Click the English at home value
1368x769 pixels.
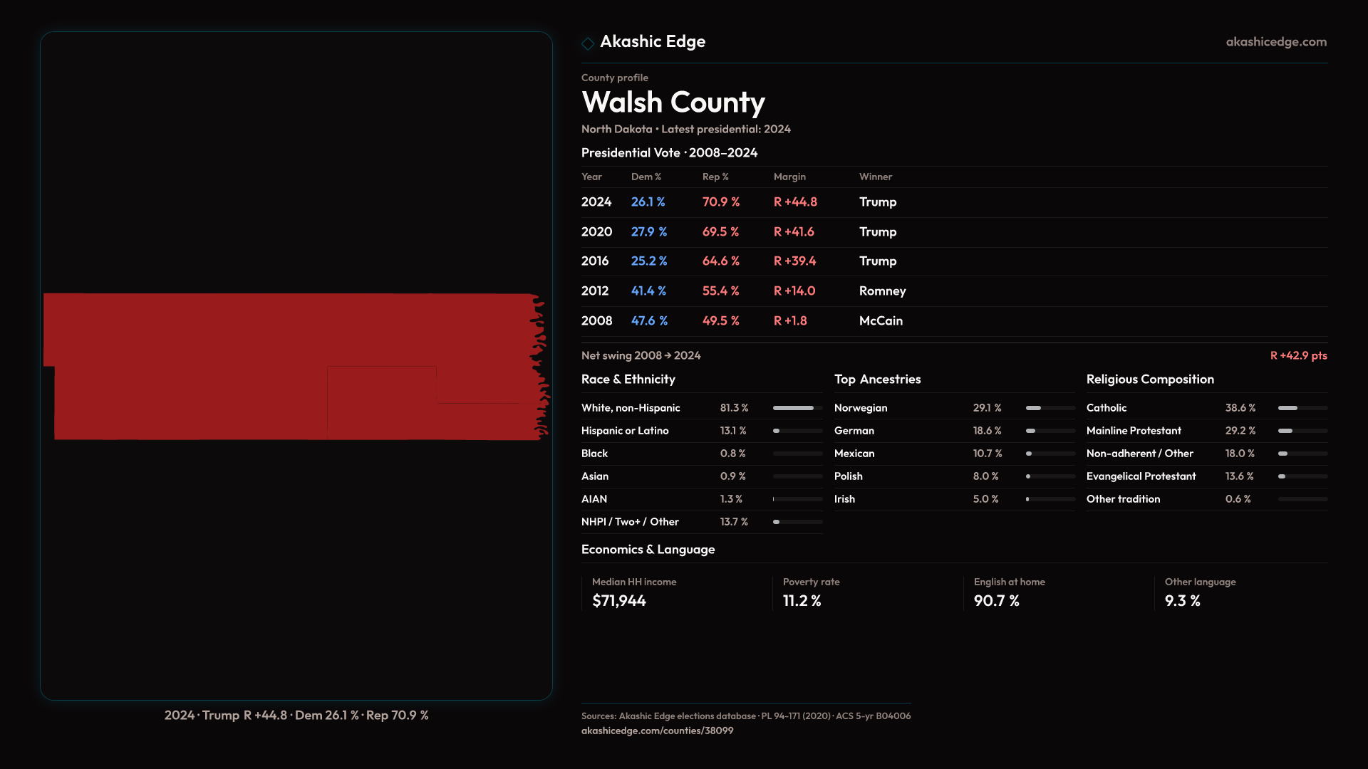pyautogui.click(x=996, y=601)
